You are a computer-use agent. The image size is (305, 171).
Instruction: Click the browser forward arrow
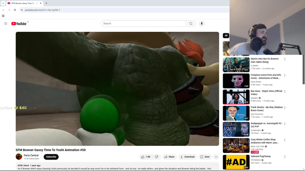[x=9, y=10]
